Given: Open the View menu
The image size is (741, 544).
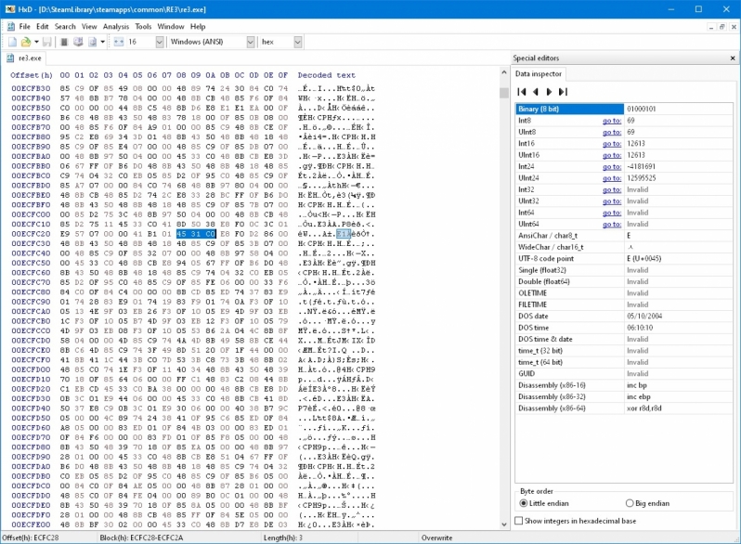Looking at the screenshot, I should pos(89,27).
